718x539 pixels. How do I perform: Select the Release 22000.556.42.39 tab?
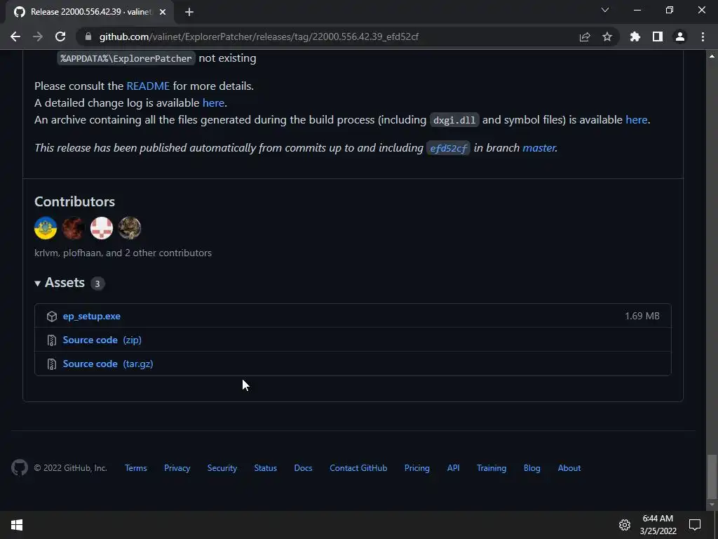(90, 12)
